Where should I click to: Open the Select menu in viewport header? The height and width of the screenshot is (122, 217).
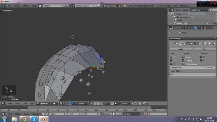tap(18, 104)
